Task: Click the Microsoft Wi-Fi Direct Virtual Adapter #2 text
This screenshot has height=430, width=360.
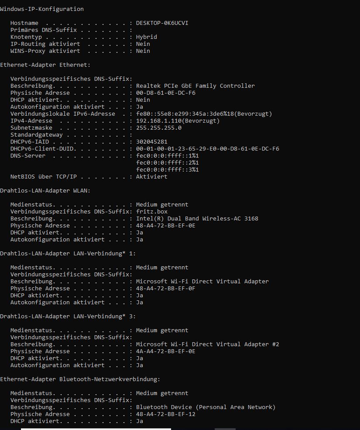Action: pyautogui.click(x=208, y=344)
